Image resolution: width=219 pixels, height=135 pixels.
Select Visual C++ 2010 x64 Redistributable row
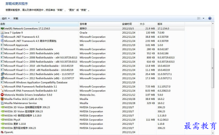[x=92, y=66]
